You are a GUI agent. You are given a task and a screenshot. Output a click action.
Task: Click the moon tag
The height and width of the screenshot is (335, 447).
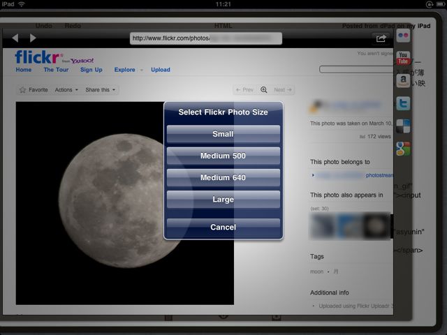click(x=316, y=271)
